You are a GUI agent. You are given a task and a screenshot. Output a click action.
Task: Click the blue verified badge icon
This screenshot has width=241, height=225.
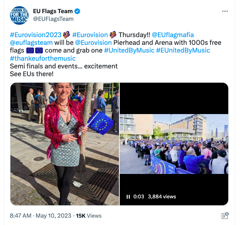77,11
